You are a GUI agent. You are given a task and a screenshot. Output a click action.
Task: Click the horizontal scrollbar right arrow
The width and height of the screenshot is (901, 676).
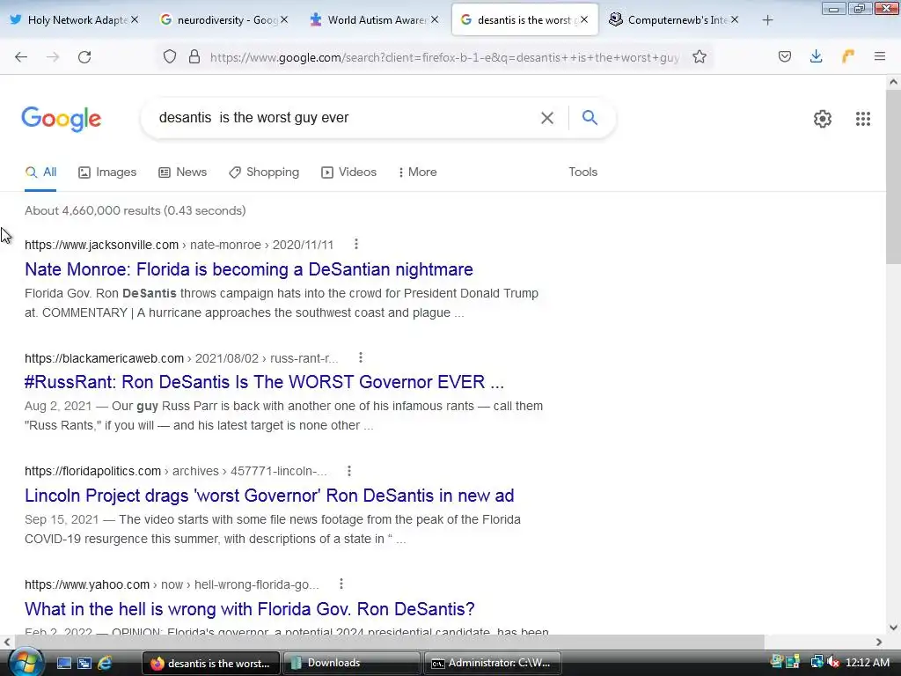(879, 642)
